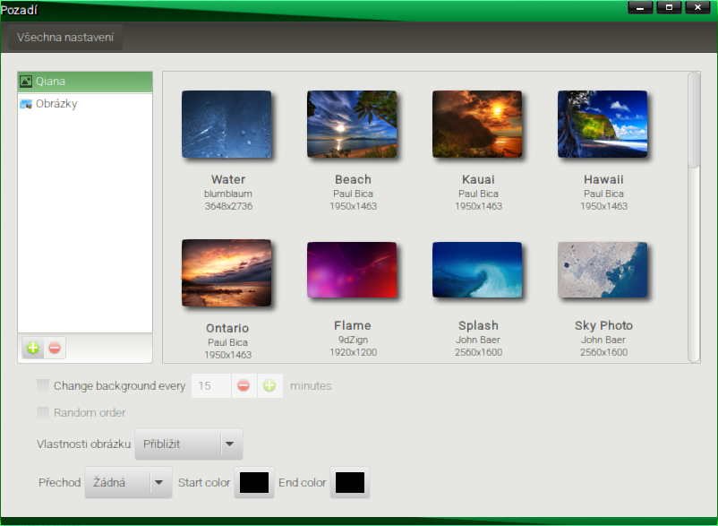Screen dimensions: 718x526
Task: Click the 9dZign author text
Action: pyautogui.click(x=353, y=340)
